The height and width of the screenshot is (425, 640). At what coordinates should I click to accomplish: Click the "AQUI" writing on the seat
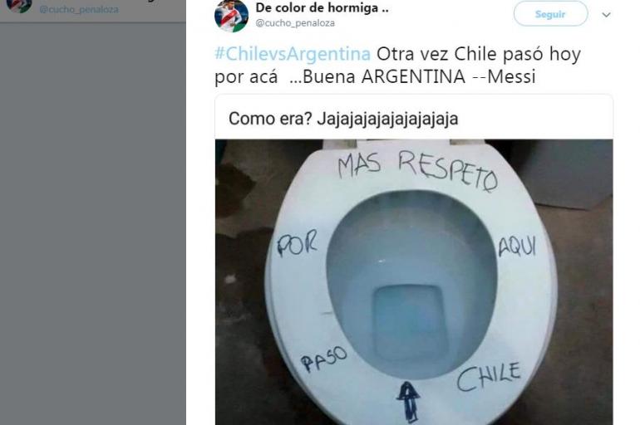pos(517,246)
